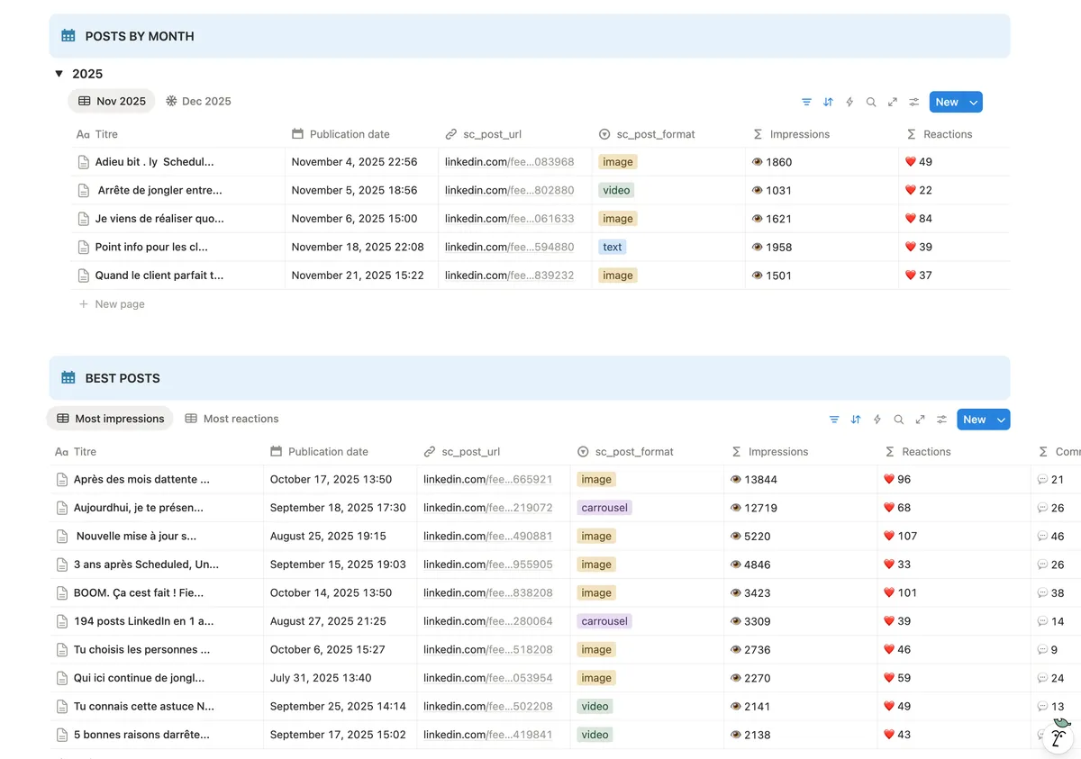The image size is (1081, 759).
Task: Click the sort icon in Posts by Month toolbar
Action: (828, 103)
